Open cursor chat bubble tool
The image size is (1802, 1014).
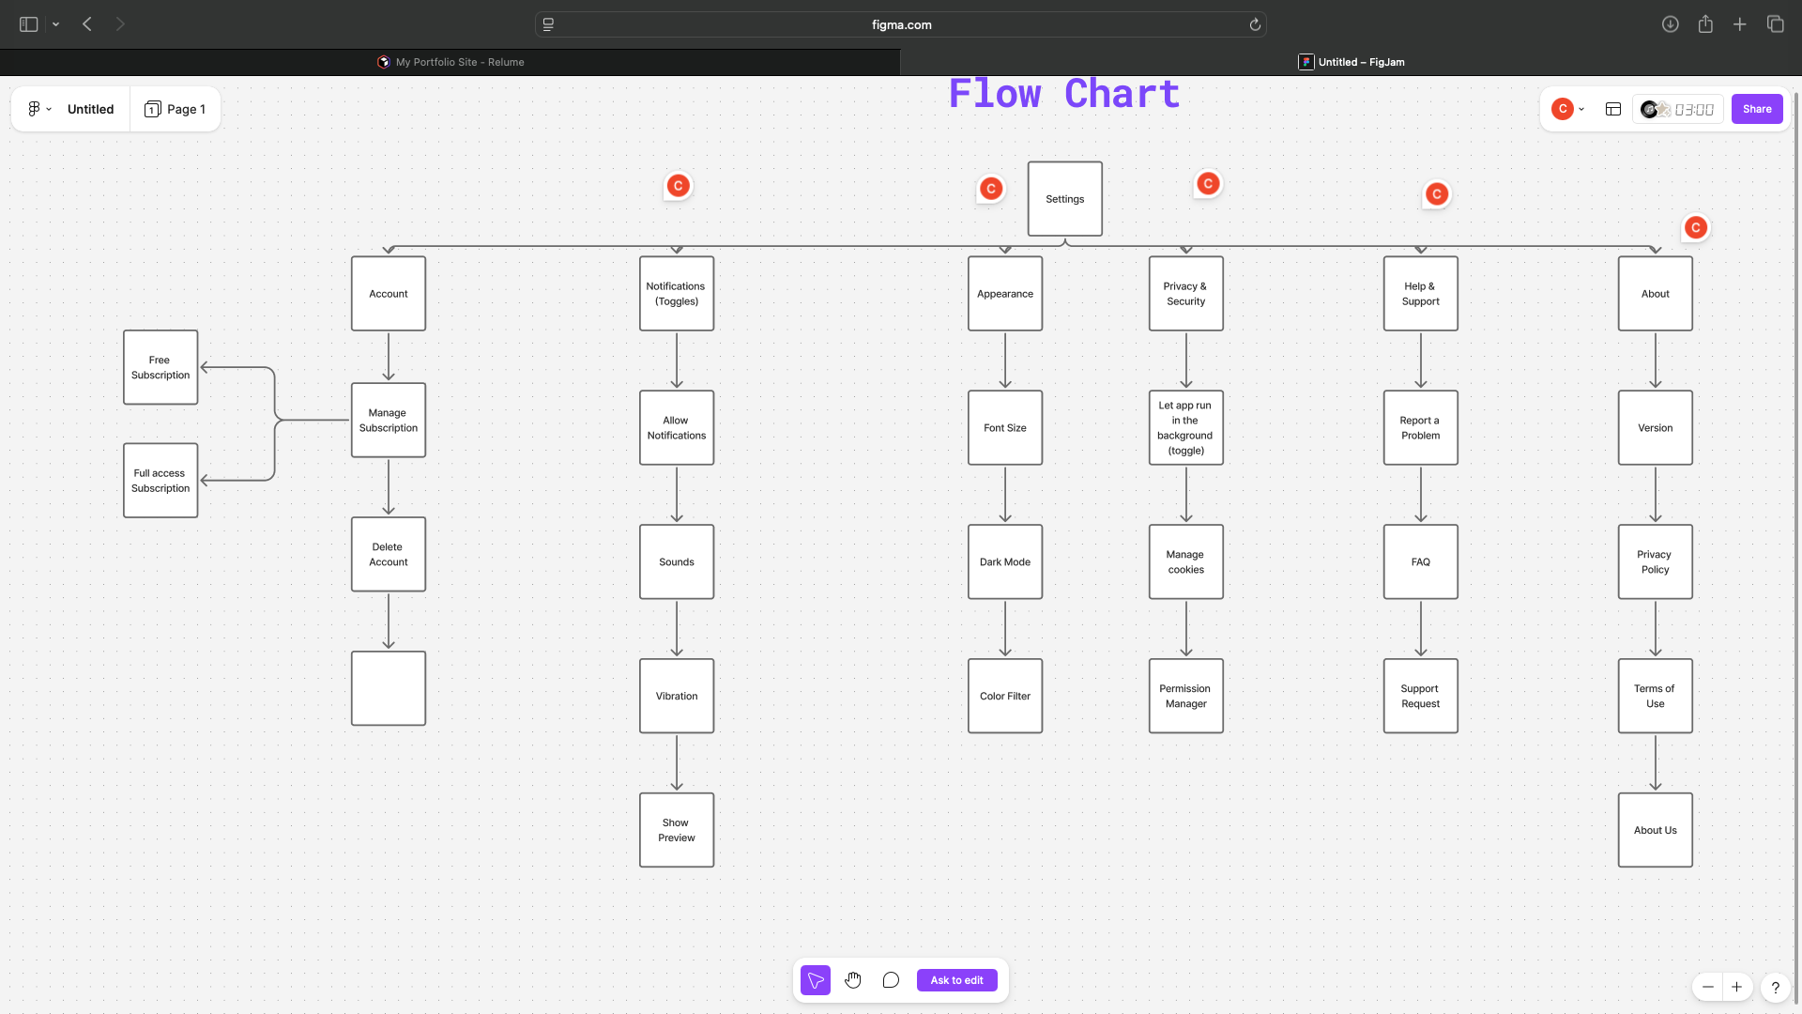pyautogui.click(x=890, y=979)
